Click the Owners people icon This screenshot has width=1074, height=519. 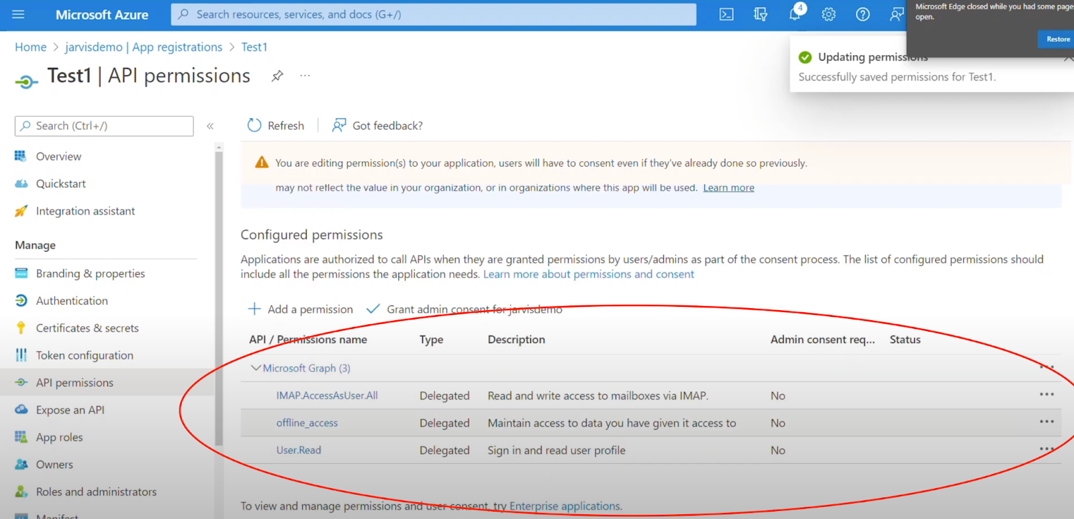pos(21,465)
